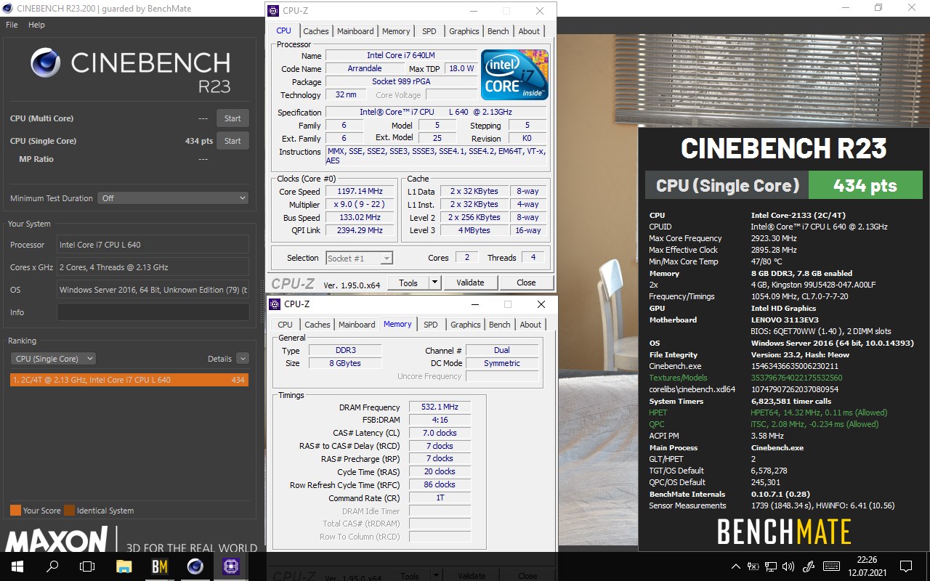
Task: Click the Cinebench logo sphere icon
Action: click(x=46, y=63)
